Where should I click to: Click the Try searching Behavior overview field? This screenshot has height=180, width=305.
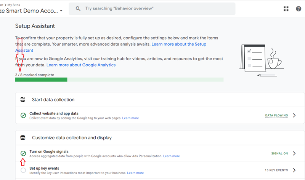click(152, 8)
